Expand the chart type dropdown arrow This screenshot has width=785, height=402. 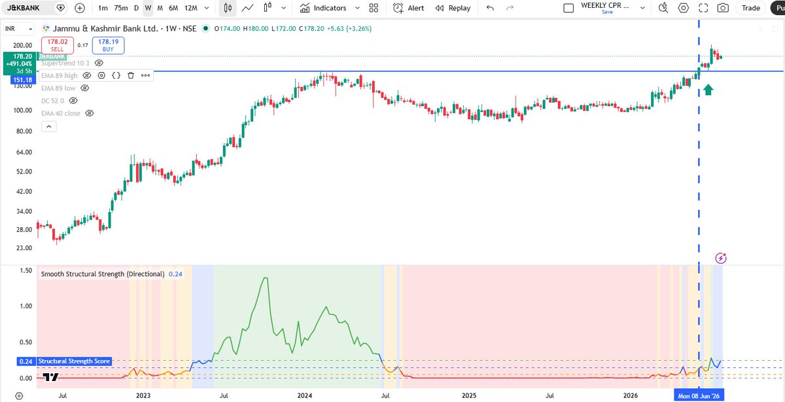tap(284, 8)
